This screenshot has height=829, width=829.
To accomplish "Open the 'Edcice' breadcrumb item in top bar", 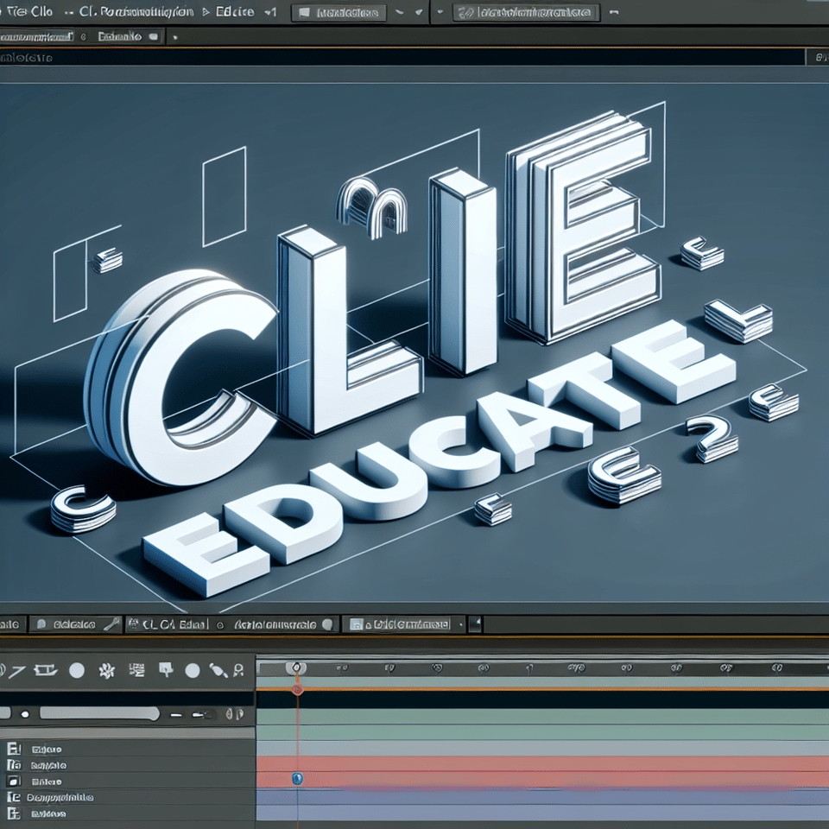I will 235,11.
